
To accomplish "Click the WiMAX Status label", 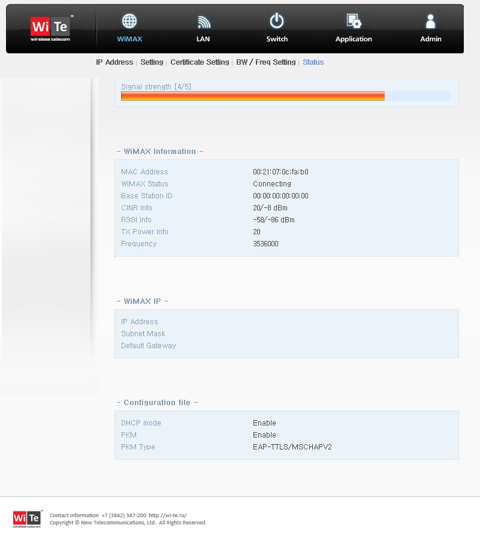I will (144, 184).
